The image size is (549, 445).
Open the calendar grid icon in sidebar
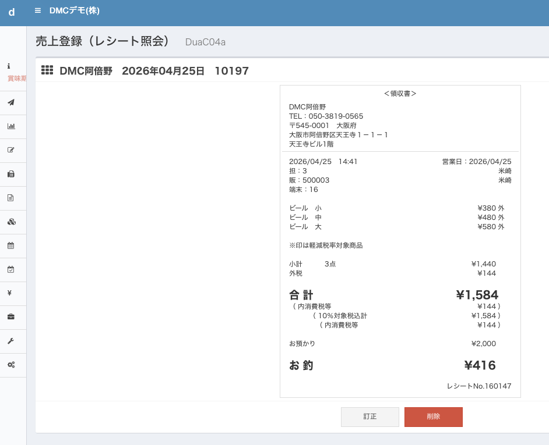[10, 245]
